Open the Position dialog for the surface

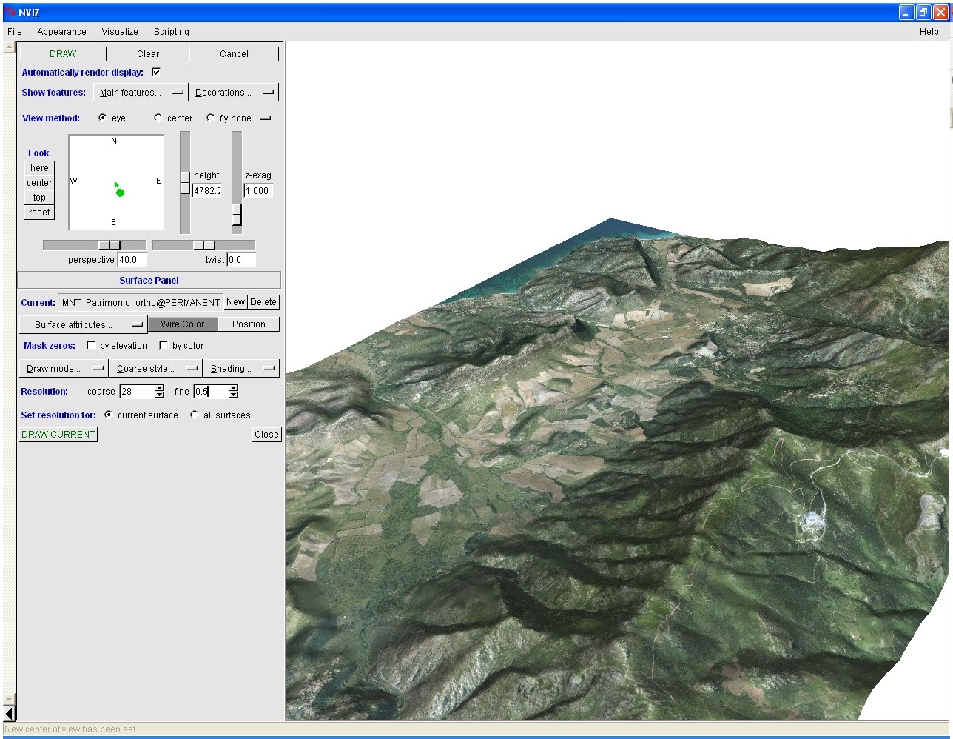click(249, 324)
